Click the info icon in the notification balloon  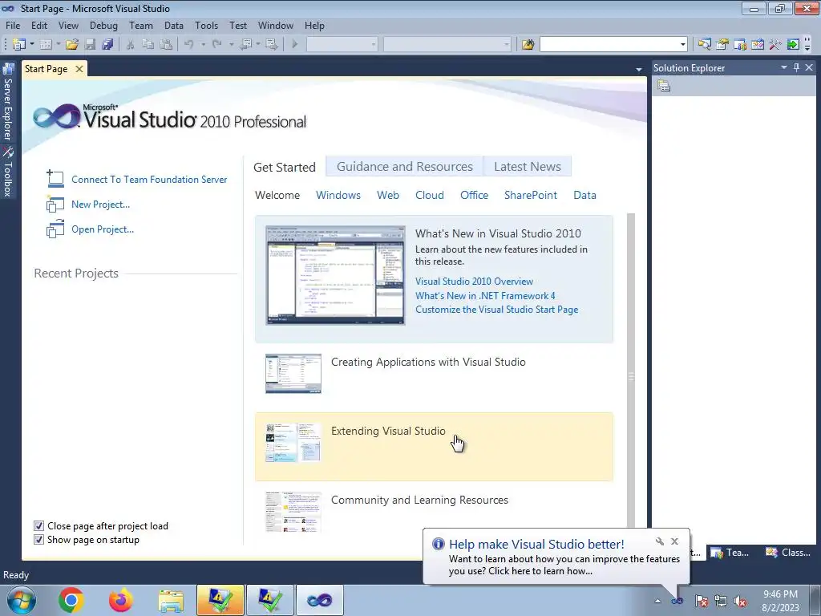439,544
